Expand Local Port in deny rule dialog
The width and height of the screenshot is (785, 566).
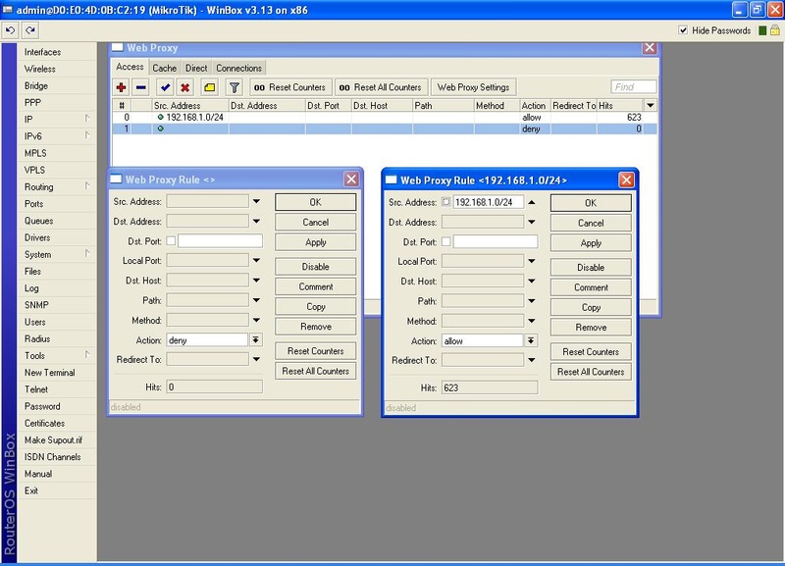coord(256,260)
